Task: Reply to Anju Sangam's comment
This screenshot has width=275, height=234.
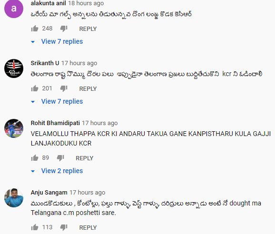Action: [88, 227]
